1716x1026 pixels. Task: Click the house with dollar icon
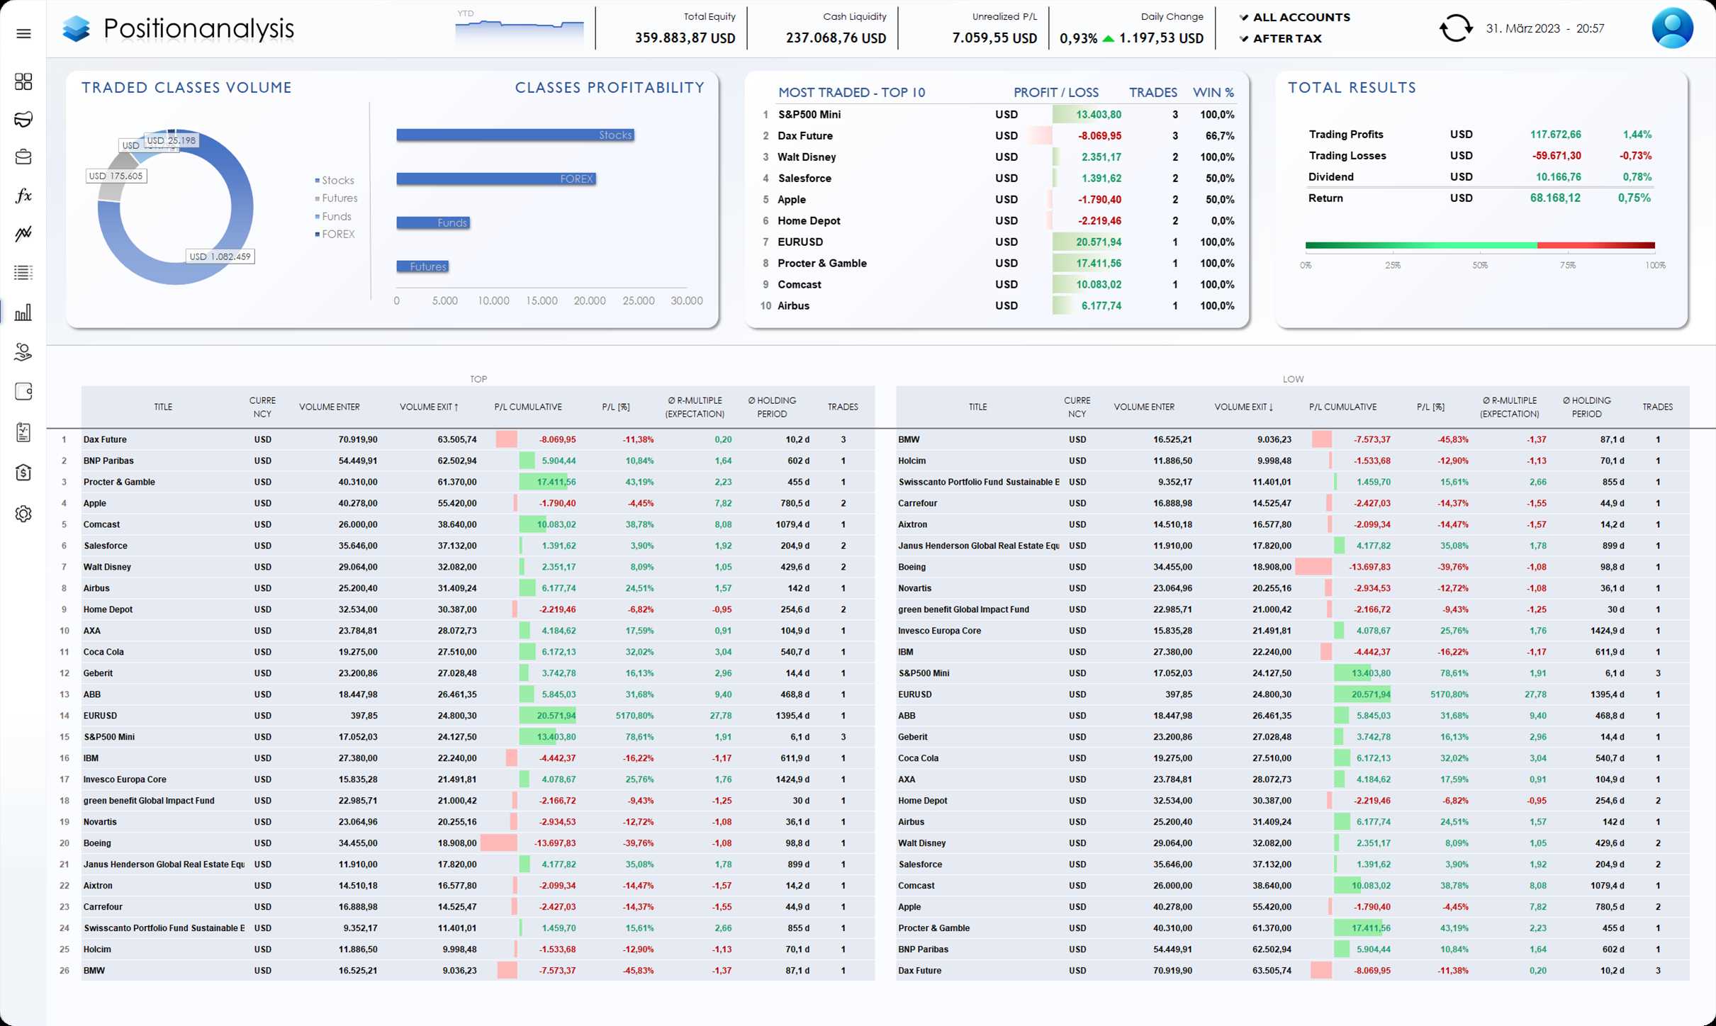pos(23,473)
